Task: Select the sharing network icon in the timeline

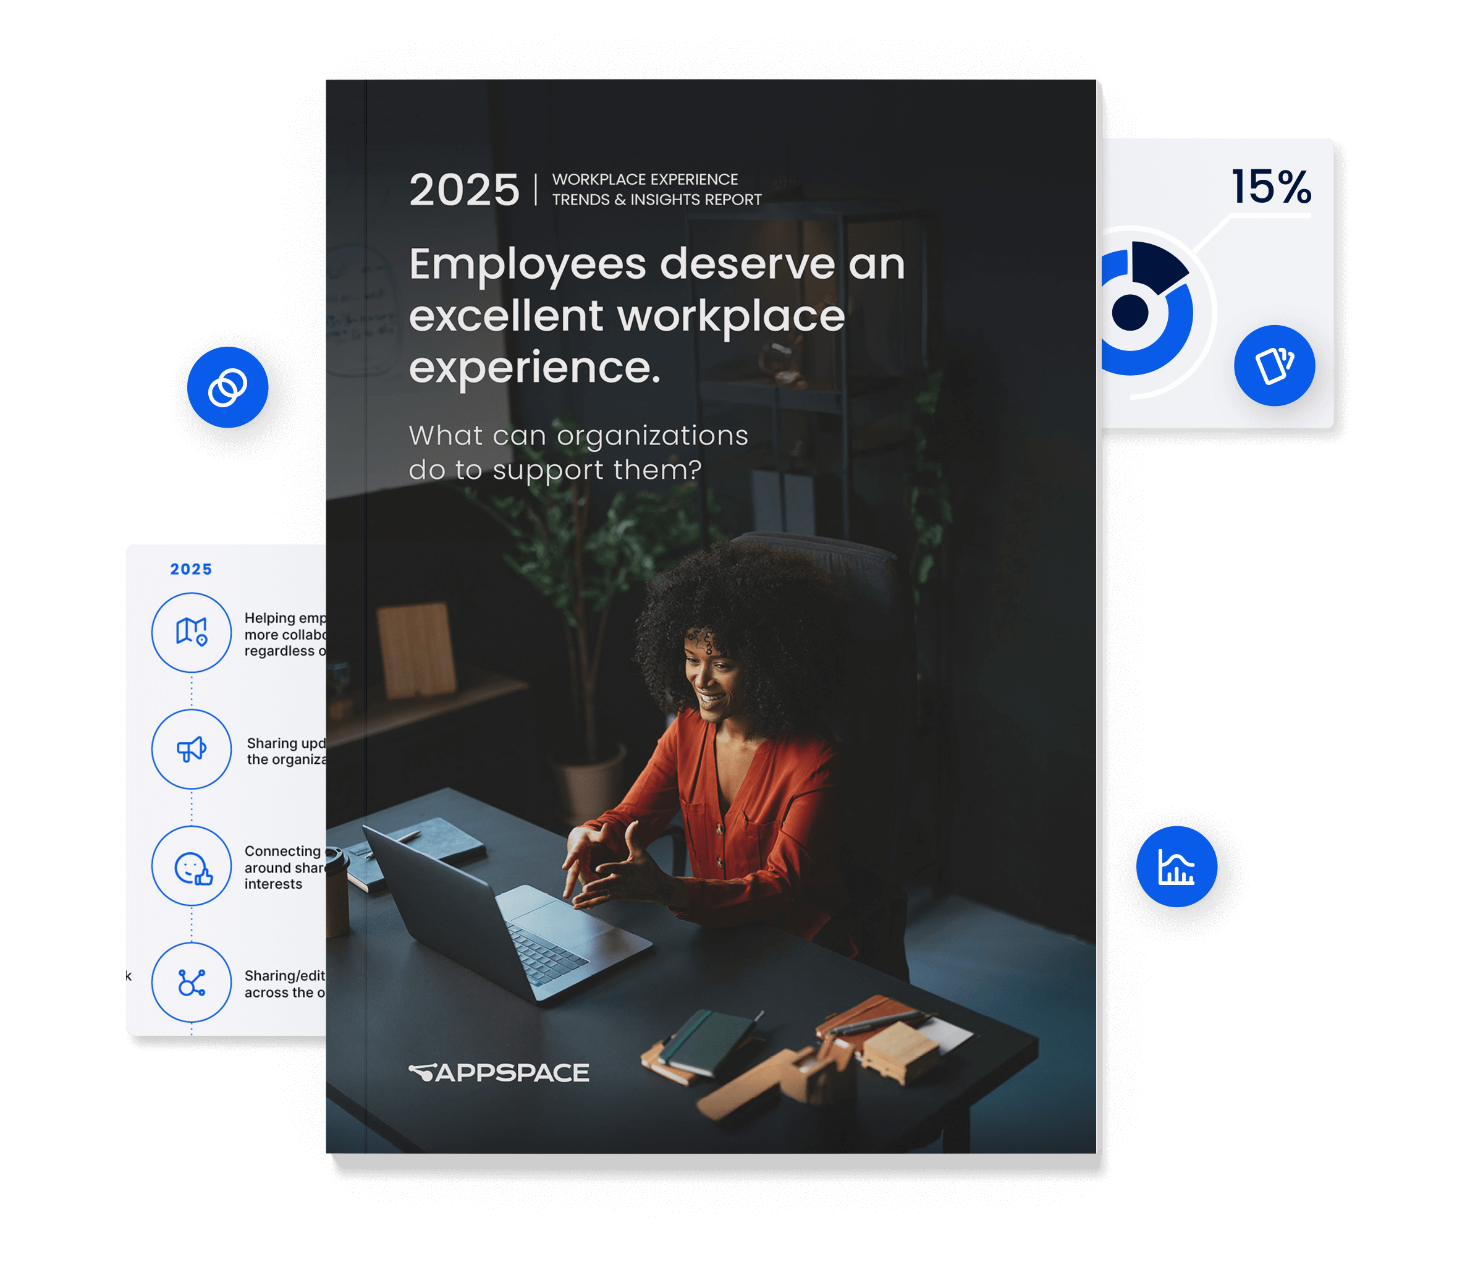Action: pyautogui.click(x=191, y=982)
